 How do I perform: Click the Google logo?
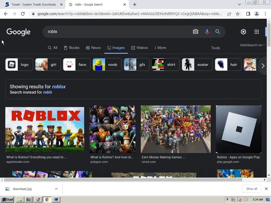[x=18, y=32]
